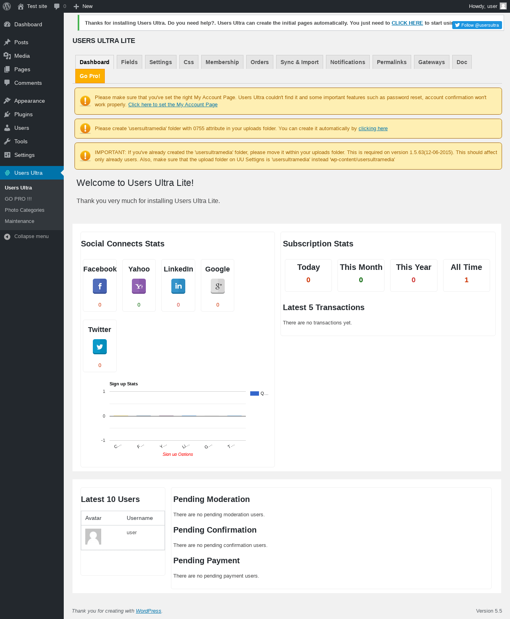
Task: Open the Membership tab
Action: tap(222, 62)
